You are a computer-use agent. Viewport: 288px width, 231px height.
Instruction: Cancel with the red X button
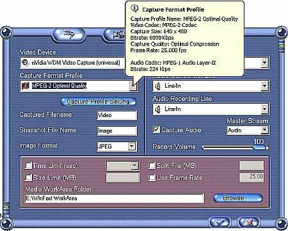(248, 223)
